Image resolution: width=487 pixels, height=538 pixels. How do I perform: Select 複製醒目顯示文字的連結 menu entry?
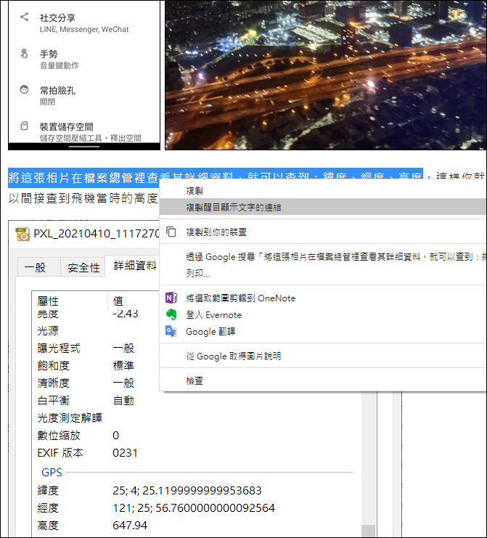[x=323, y=207]
